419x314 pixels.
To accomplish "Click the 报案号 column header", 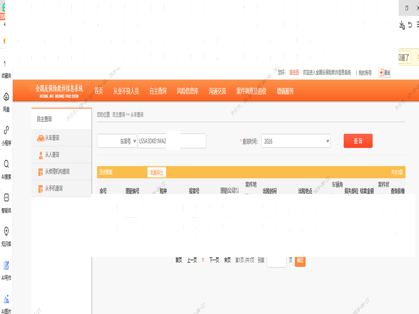I will tap(194, 191).
